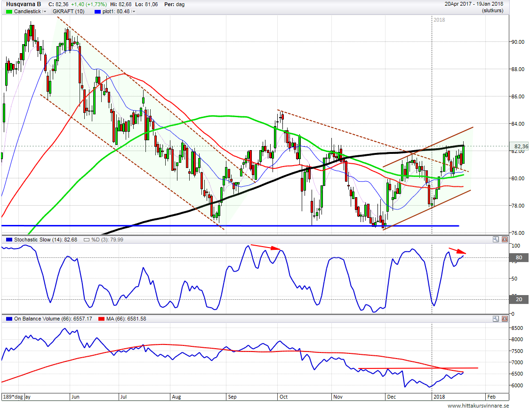The height and width of the screenshot is (408, 530).
Task: Click the Aug label on time axis
Action: (177, 397)
